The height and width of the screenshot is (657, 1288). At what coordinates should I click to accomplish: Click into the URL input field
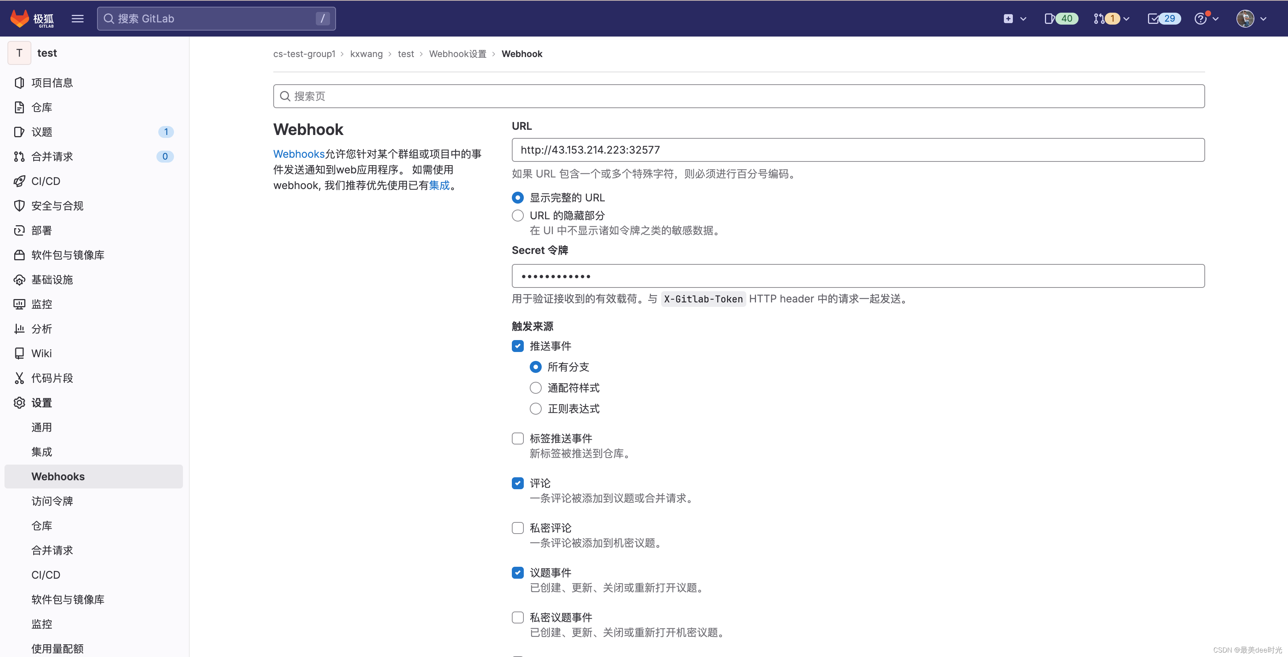[x=858, y=150]
